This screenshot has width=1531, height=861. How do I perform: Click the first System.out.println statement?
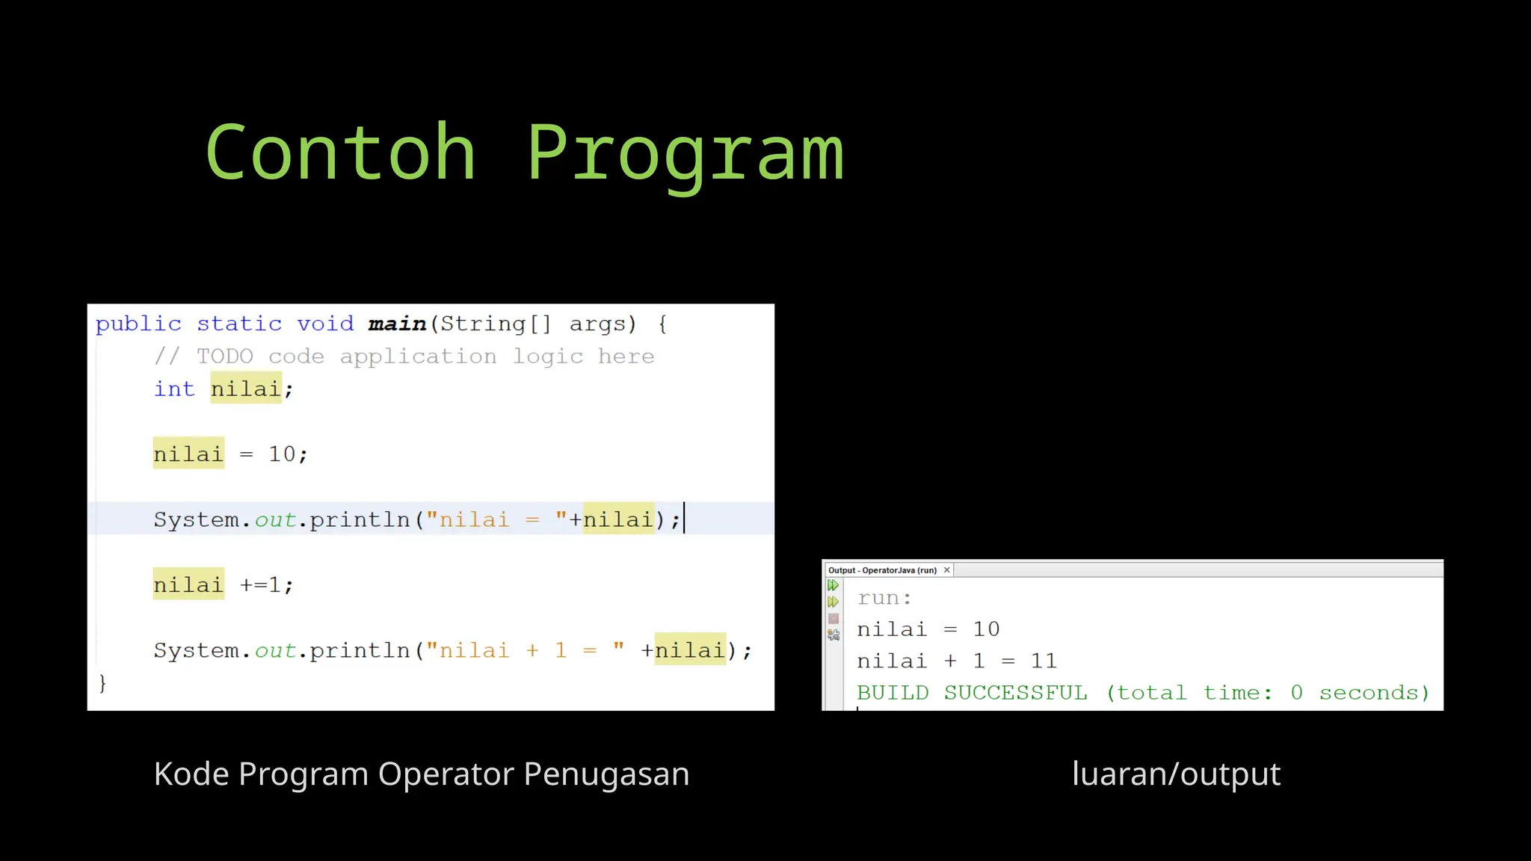(417, 519)
